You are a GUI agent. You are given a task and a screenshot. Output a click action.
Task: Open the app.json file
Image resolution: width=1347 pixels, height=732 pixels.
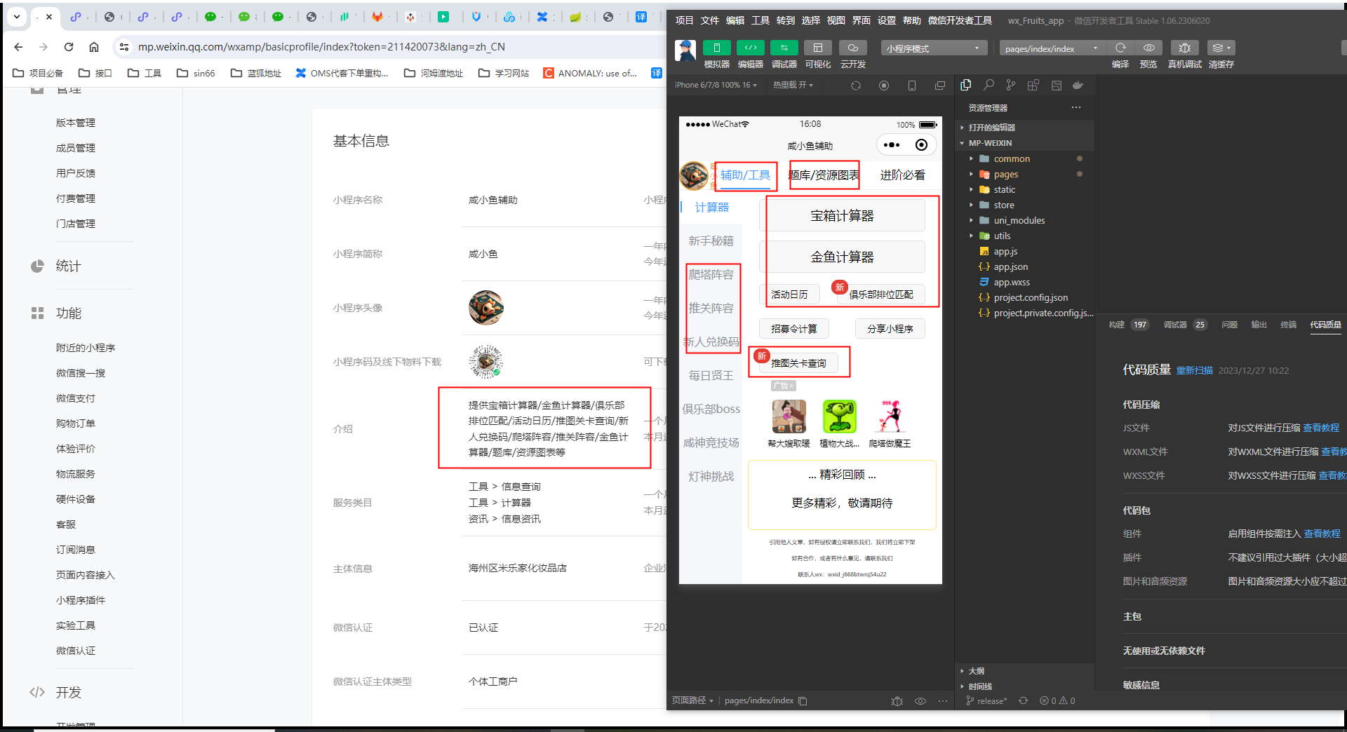click(1010, 266)
